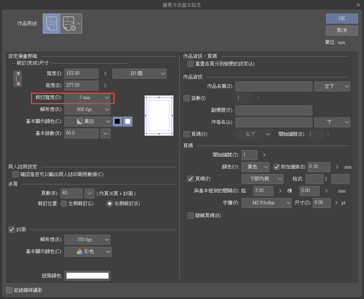Click the OK button
Screen dimensions: 364x299
click(342, 18)
